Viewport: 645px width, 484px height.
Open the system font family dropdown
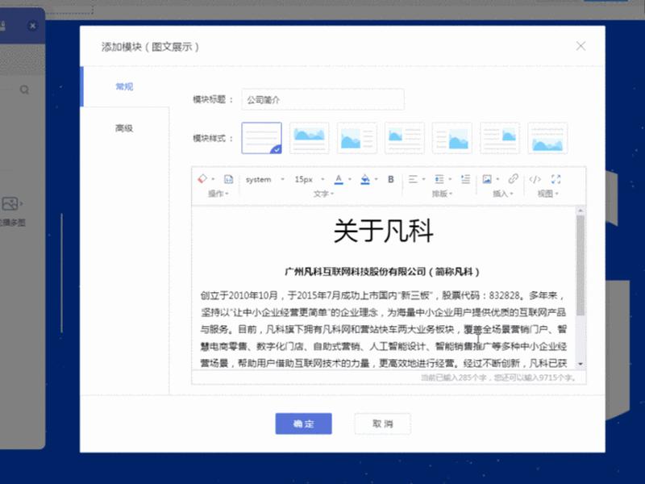coord(264,179)
